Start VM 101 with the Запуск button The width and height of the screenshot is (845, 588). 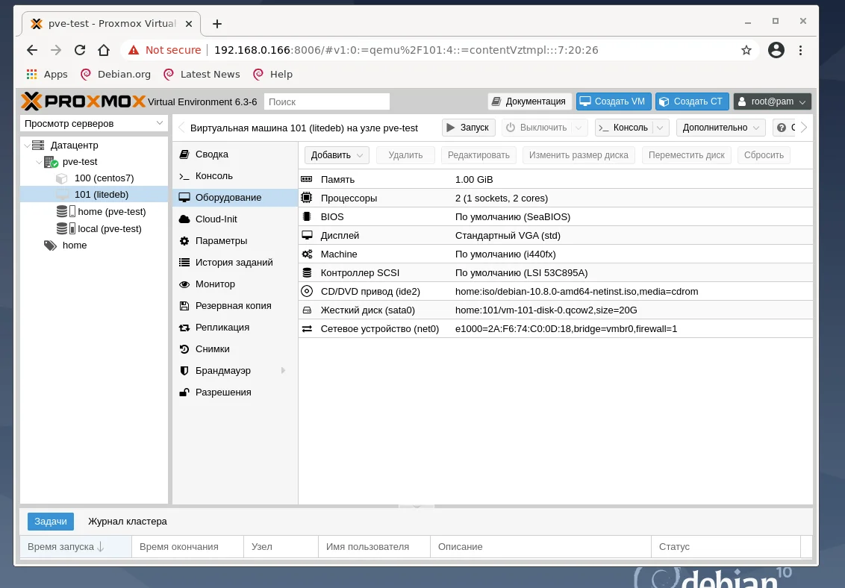coord(468,127)
